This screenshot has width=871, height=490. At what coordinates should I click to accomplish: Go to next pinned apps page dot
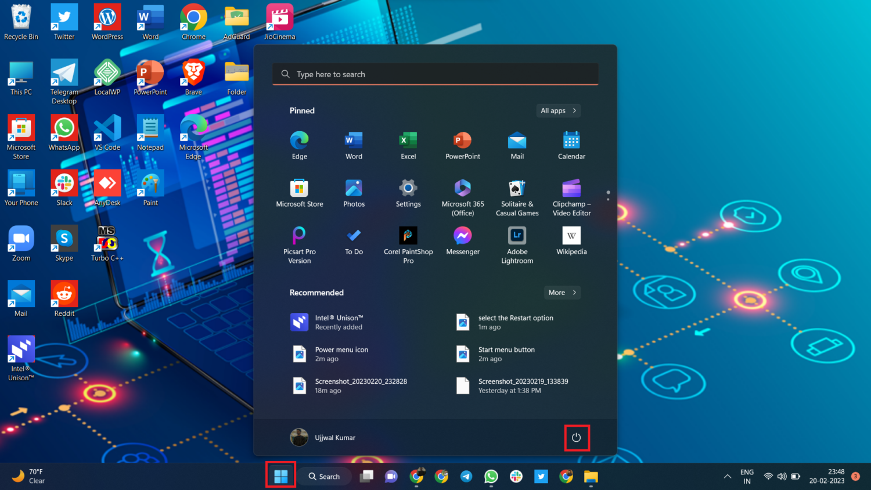(608, 200)
